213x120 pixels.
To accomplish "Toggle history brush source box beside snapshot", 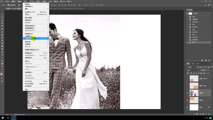I will 187,14.
